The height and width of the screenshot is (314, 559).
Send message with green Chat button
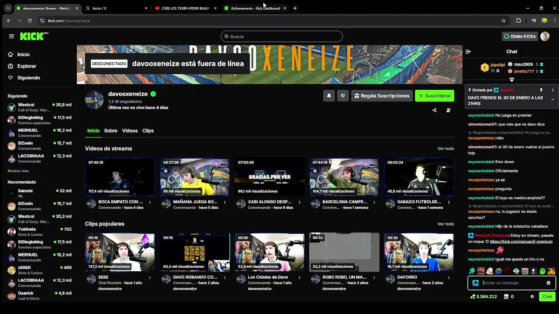(547, 297)
